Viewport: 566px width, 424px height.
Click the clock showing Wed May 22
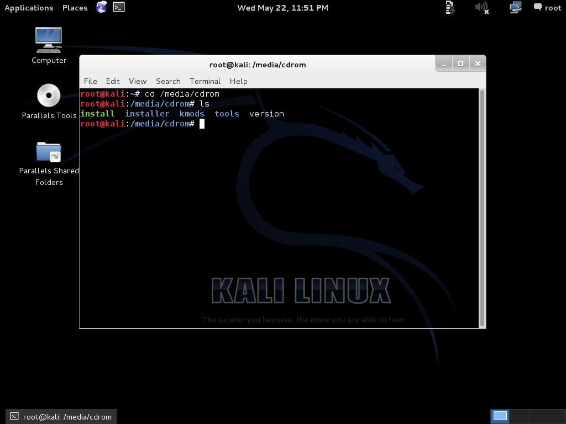click(282, 8)
